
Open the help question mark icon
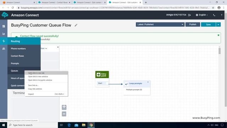221,15
